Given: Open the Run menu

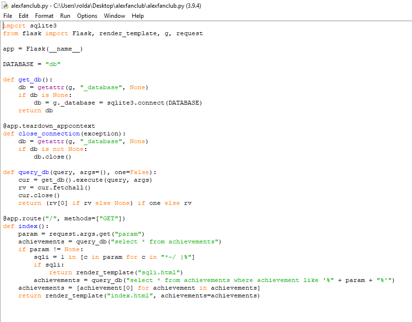Looking at the screenshot, I should pyautogui.click(x=65, y=16).
